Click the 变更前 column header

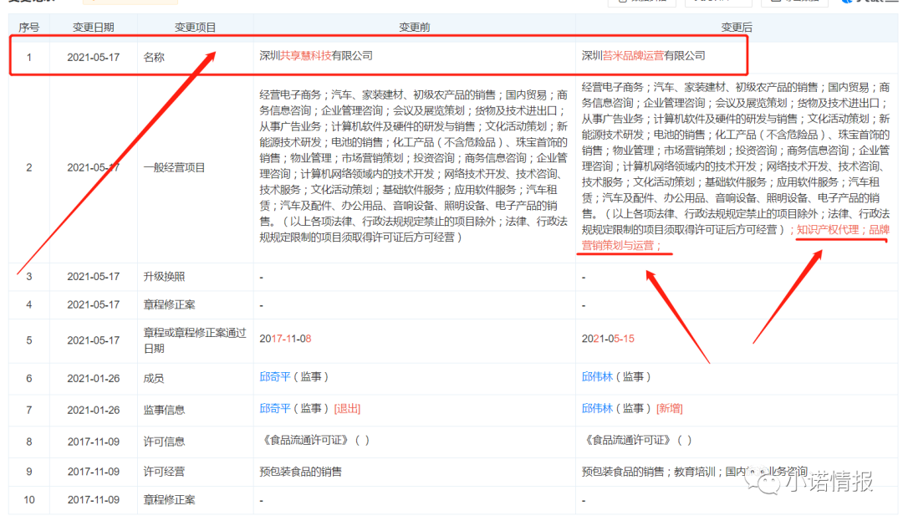coord(415,27)
